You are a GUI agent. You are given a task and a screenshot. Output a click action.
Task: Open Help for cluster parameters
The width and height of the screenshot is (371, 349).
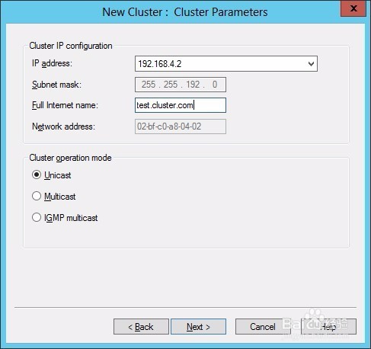coord(328,327)
